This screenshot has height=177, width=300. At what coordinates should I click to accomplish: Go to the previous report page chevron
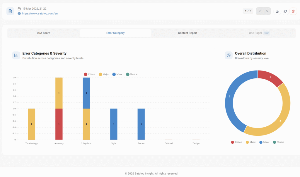click(260, 11)
